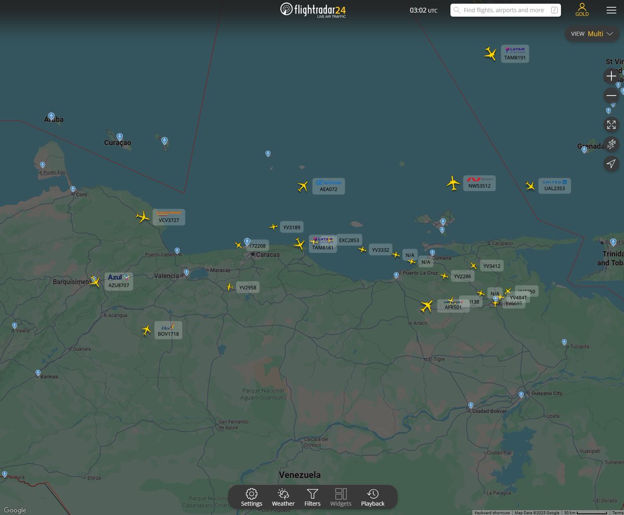Click the EXC2853 flight label
The height and width of the screenshot is (515, 624).
349,240
